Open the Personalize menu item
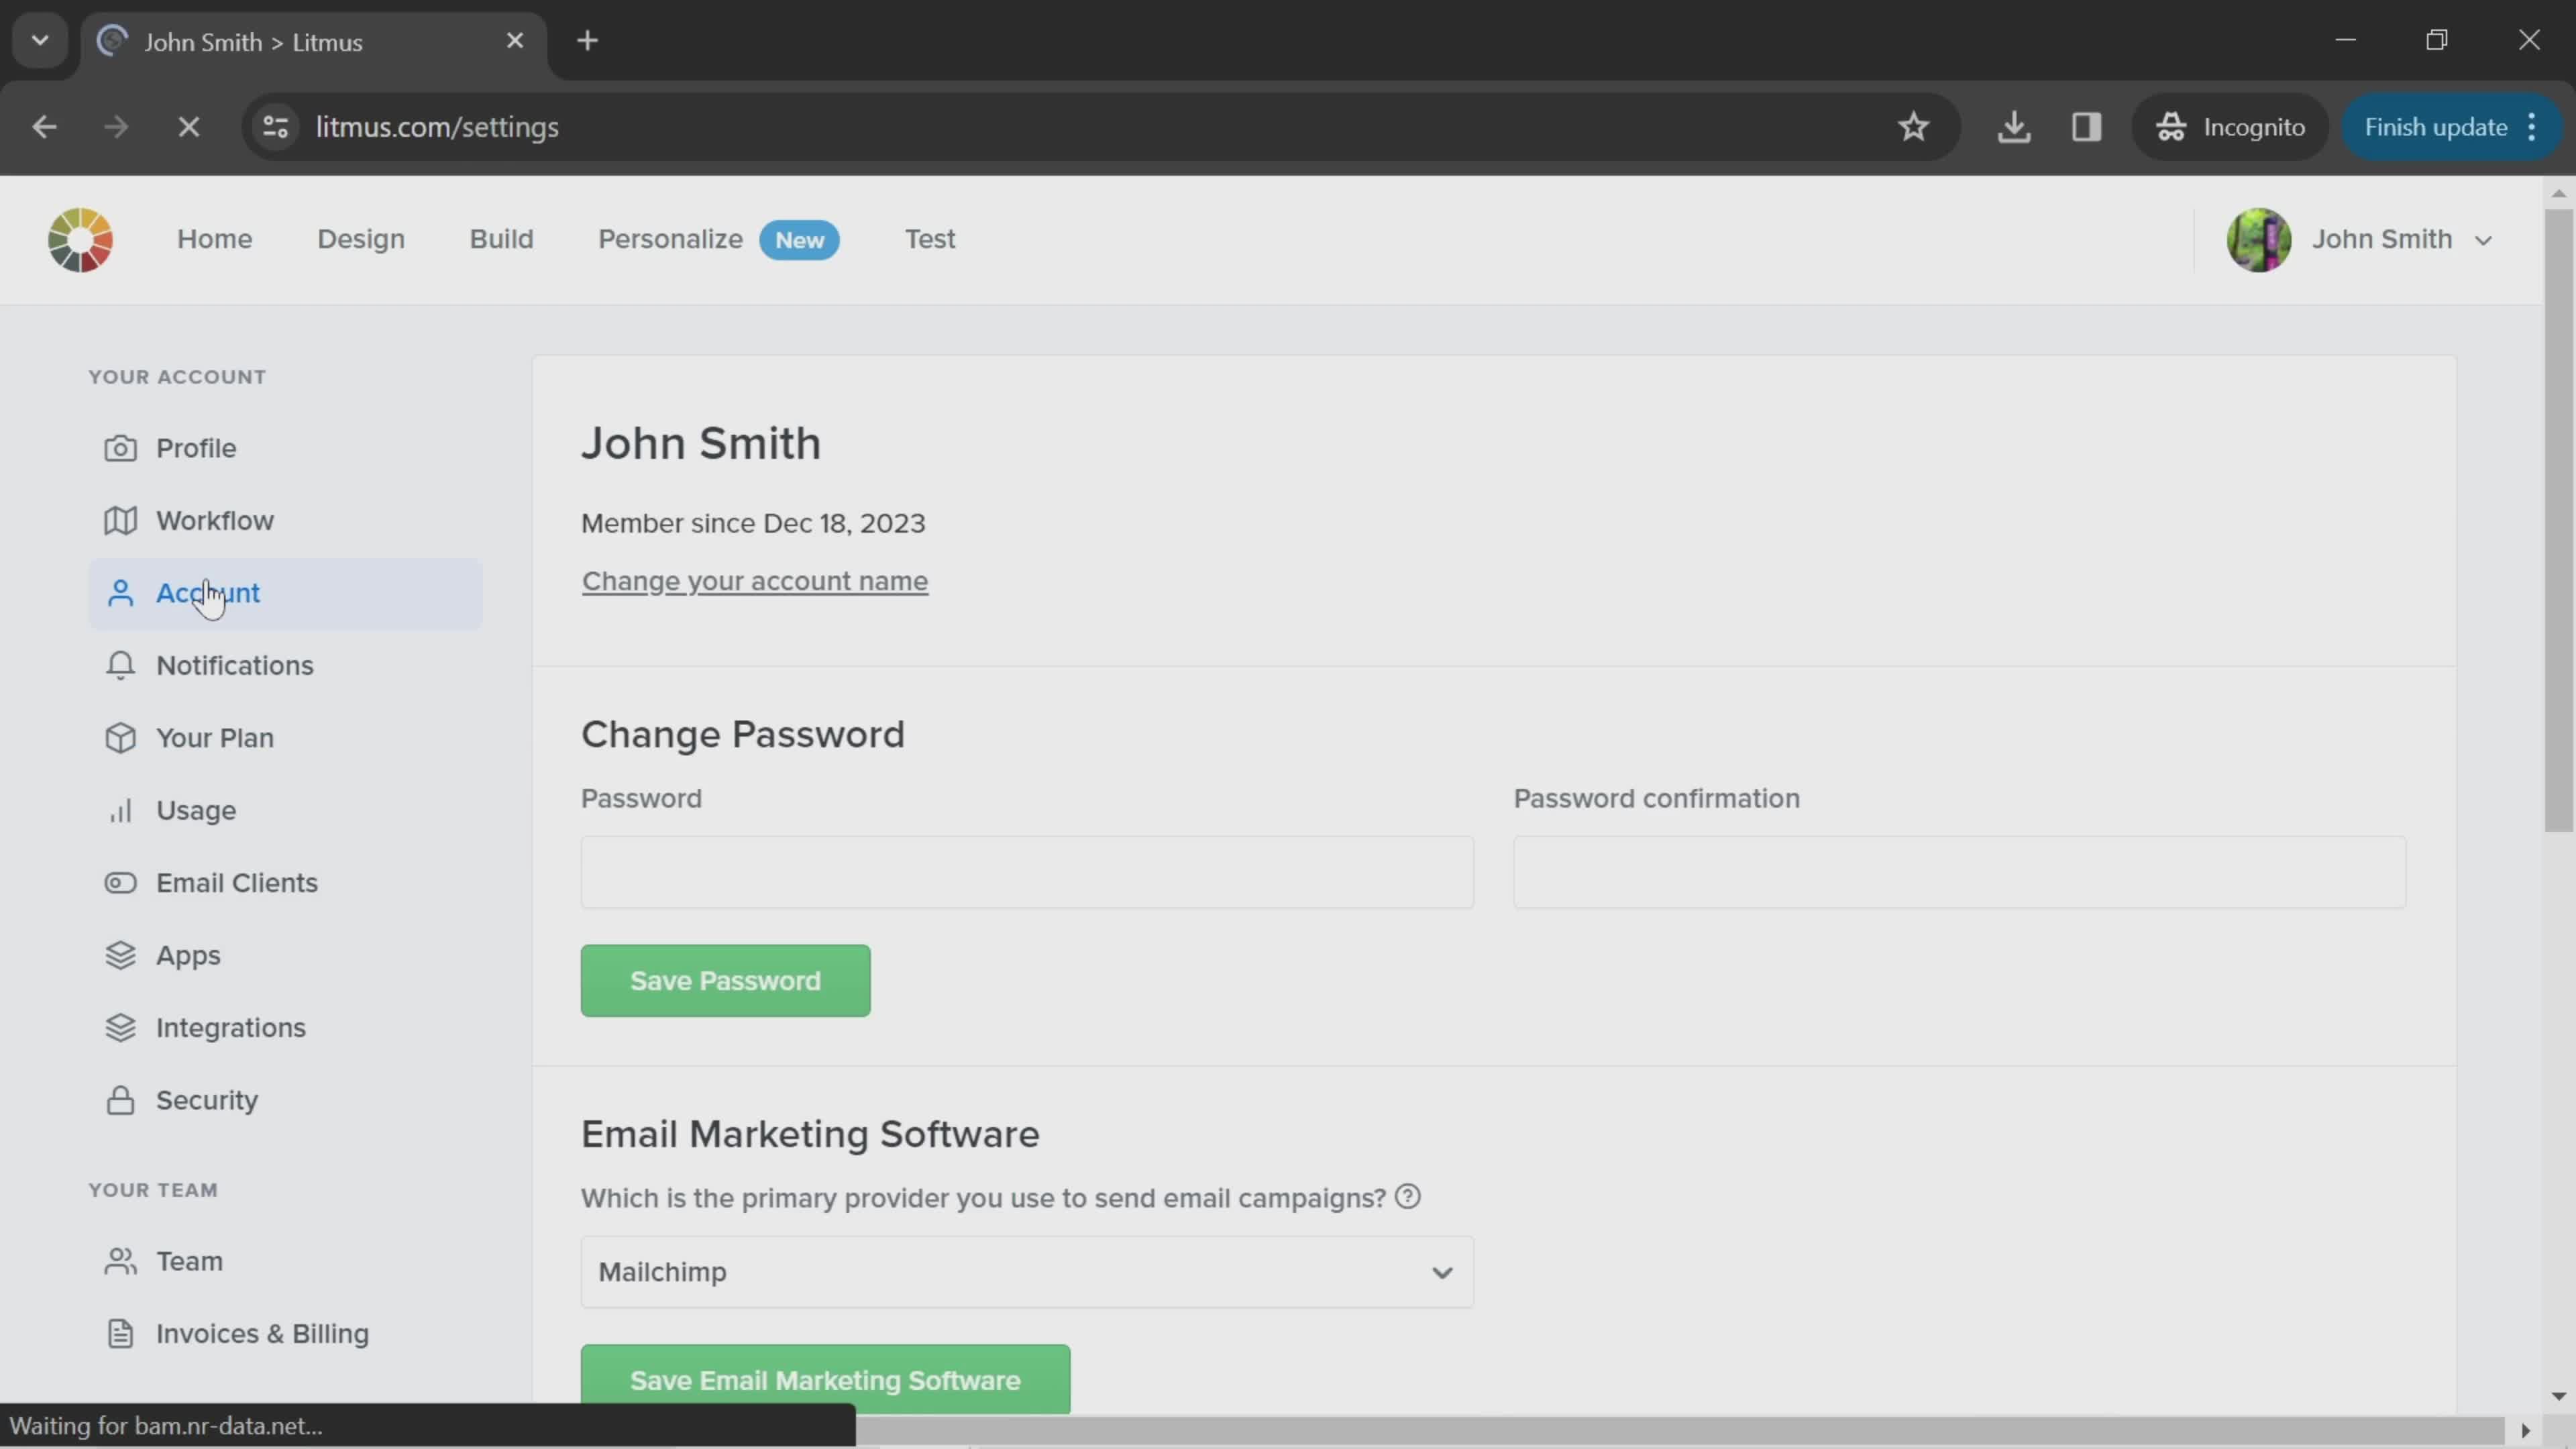The width and height of the screenshot is (2576, 1449). coord(670,239)
